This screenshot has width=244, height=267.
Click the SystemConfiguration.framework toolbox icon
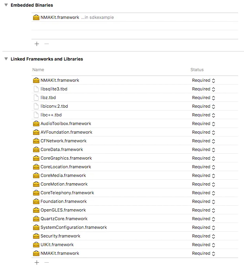coord(36,228)
